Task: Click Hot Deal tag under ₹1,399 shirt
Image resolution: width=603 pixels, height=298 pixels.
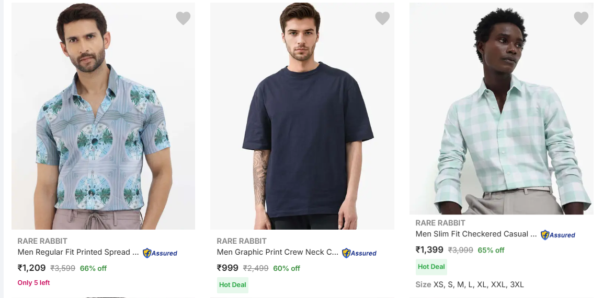Action: [x=431, y=267]
